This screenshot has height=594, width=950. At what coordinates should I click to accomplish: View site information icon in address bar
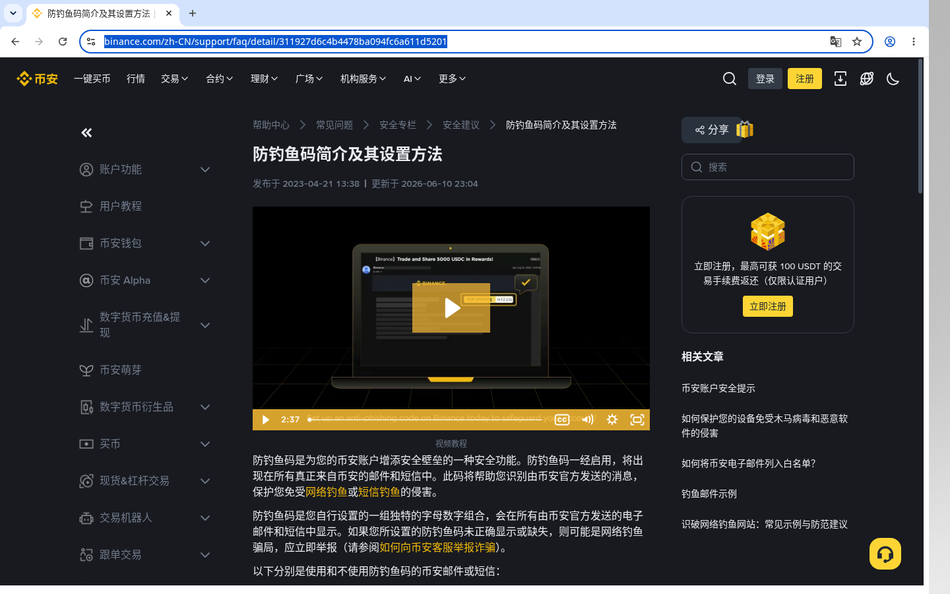tap(91, 42)
